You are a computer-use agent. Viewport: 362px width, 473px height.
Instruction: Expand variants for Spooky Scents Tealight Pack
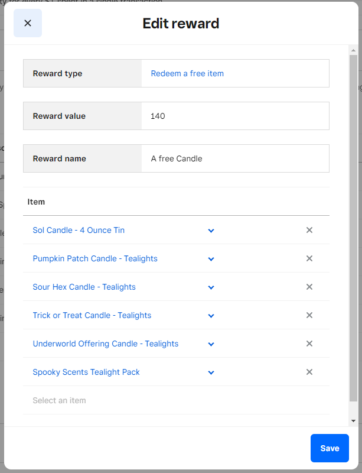pyautogui.click(x=211, y=372)
